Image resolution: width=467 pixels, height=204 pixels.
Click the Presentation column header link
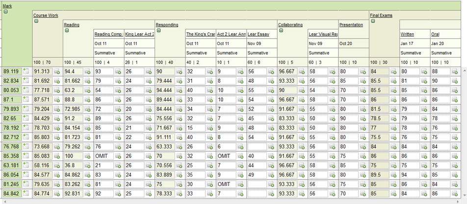click(351, 24)
